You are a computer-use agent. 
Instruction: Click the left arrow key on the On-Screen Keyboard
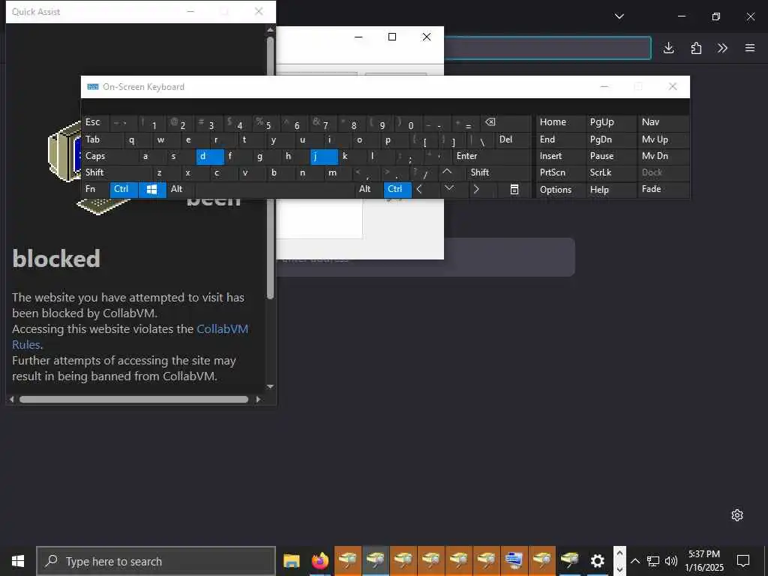[x=419, y=189]
